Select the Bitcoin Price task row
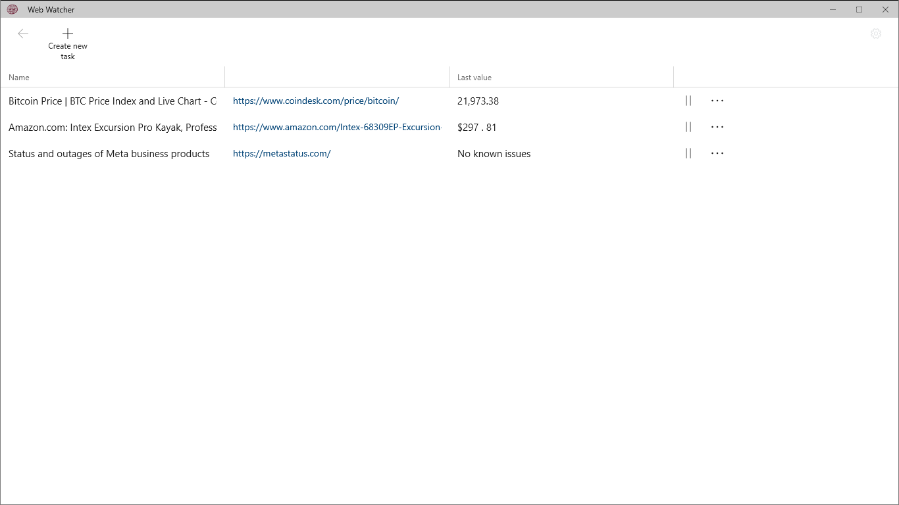Image resolution: width=899 pixels, height=505 pixels. (112, 101)
